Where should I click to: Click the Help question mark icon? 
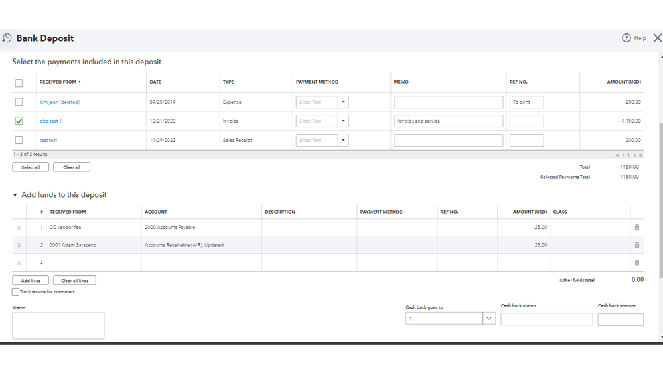[626, 38]
